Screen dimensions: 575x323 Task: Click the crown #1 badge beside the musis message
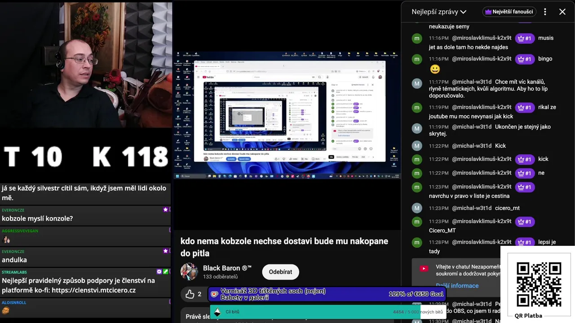coord(525,39)
